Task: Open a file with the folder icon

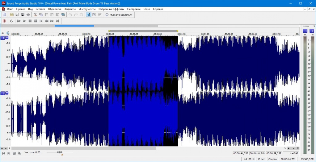Action: point(12,15)
